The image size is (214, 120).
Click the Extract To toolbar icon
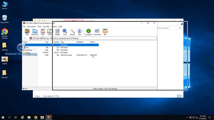click(x=35, y=32)
